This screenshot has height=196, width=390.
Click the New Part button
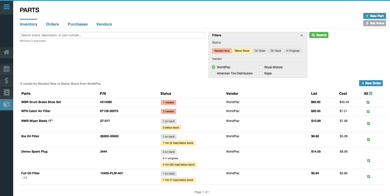(374, 16)
